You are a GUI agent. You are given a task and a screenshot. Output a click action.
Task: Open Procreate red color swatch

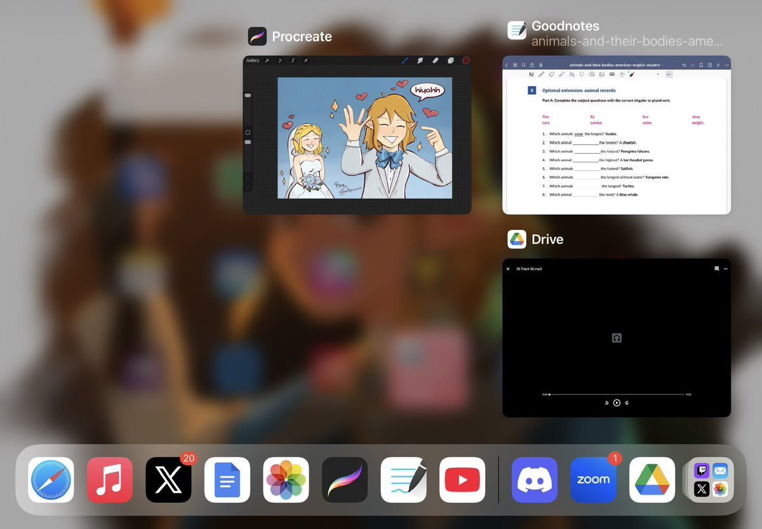[x=465, y=60]
